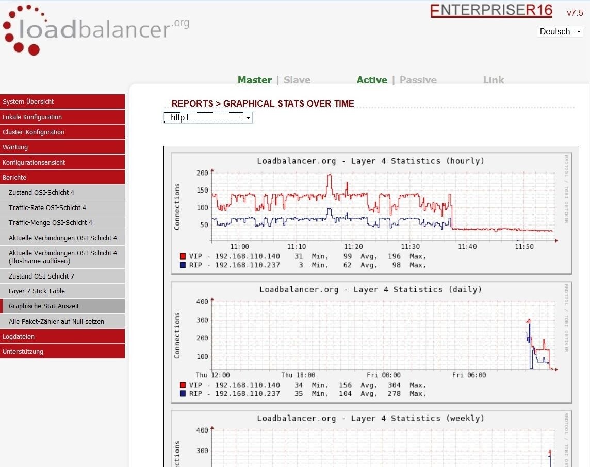The image size is (590, 467).
Task: Click blue RIP legend swatch in daily graph
Action: pyautogui.click(x=183, y=394)
